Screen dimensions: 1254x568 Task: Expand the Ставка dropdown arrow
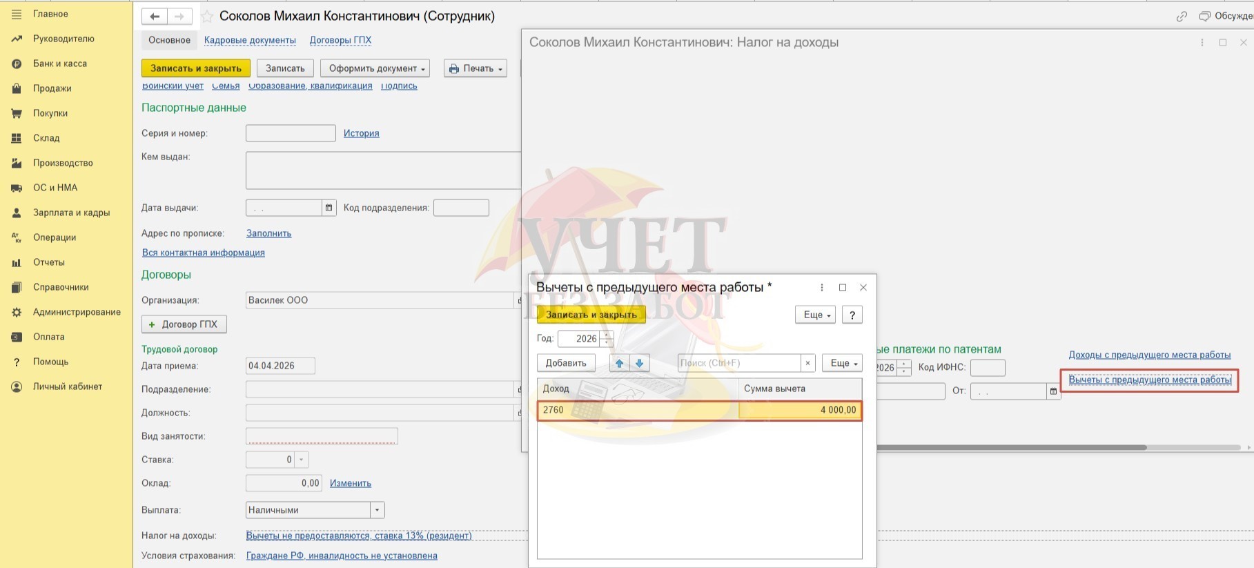(301, 460)
